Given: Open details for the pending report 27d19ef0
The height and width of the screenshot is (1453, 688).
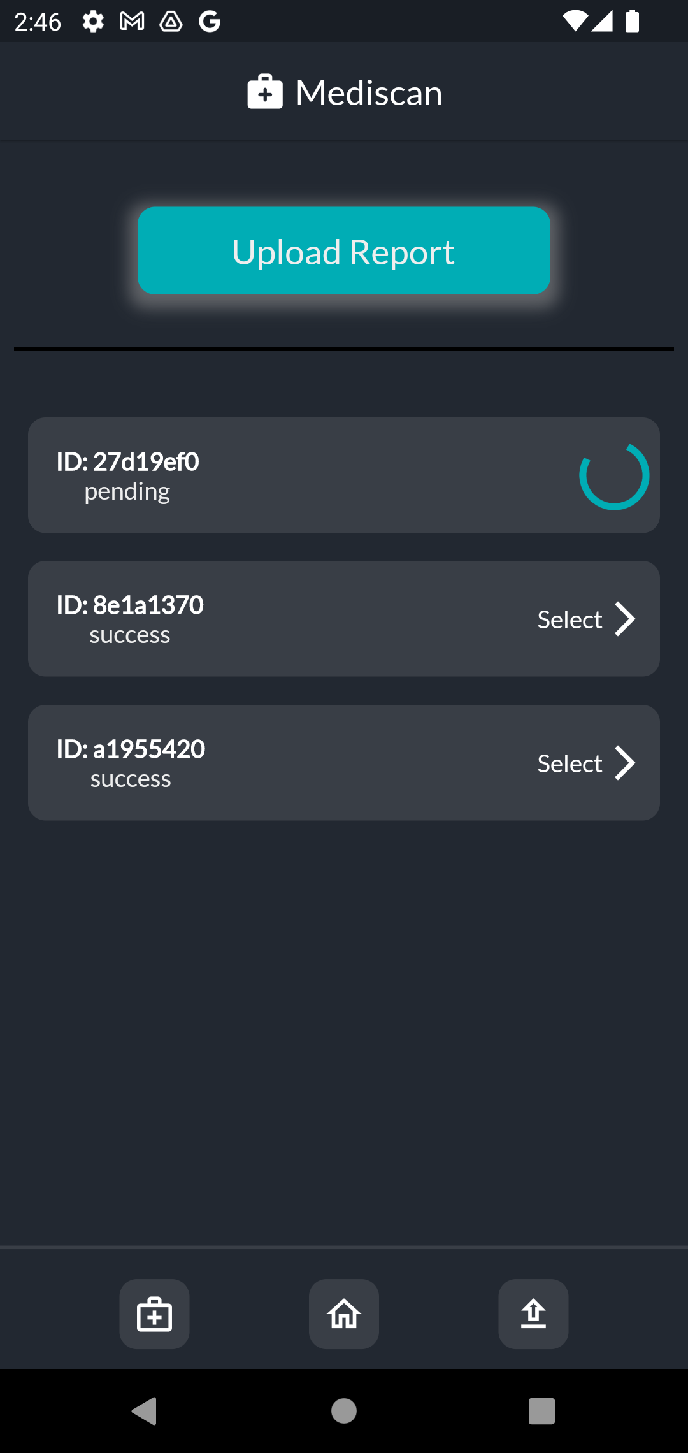Looking at the screenshot, I should 344,474.
